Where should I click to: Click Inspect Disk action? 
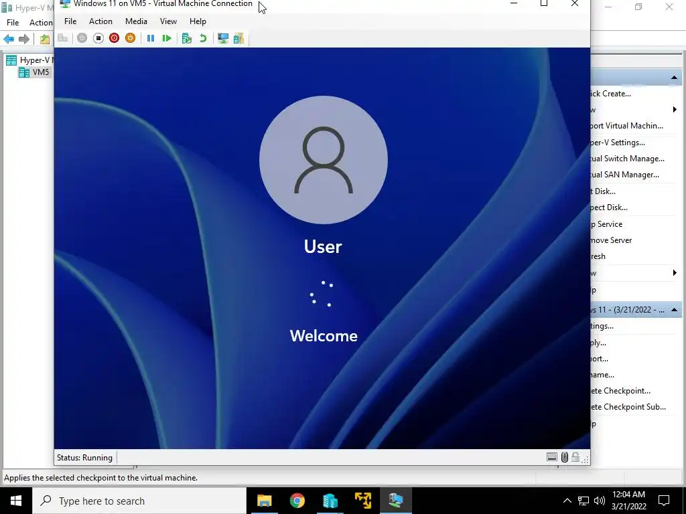point(609,207)
